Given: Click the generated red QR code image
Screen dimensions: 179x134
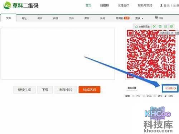Looking at the screenshot, I should (x=151, y=54).
